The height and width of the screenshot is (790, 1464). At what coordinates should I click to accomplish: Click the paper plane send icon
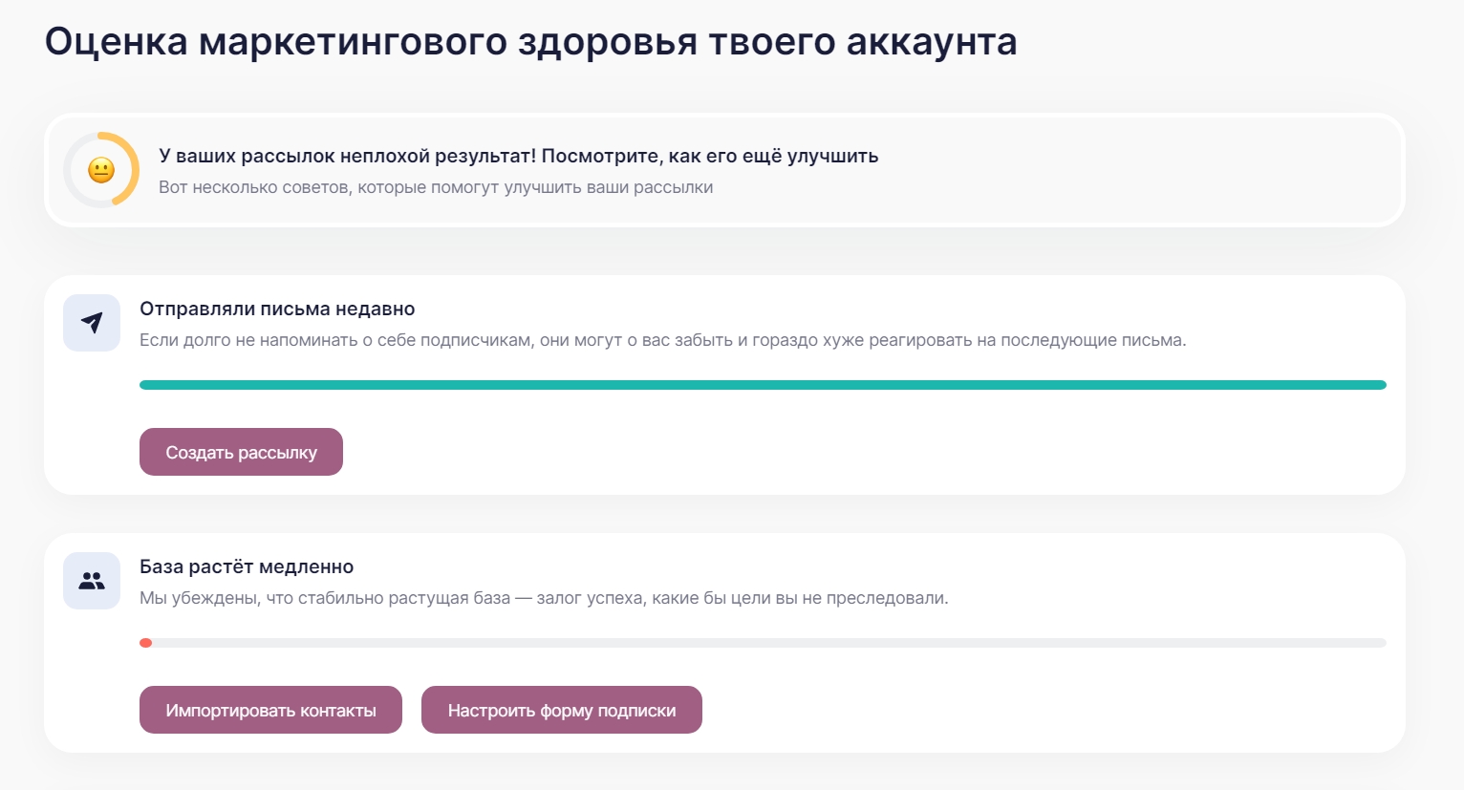92,323
